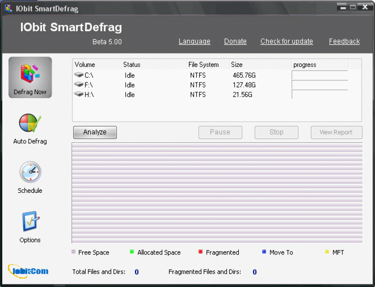375x287 pixels.
Task: Click the NTFS cell for C:\
Action: pos(198,75)
